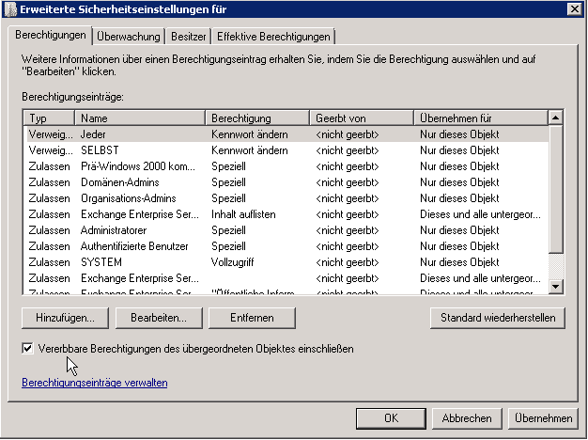Click the title bar folder icon

(10, 9)
